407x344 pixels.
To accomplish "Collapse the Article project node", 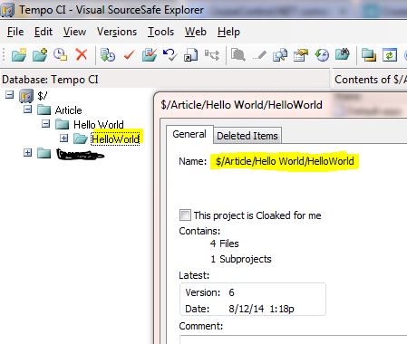I will 27,109.
